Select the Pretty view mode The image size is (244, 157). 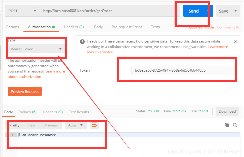tap(14, 125)
